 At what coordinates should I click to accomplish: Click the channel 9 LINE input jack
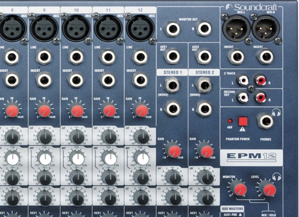tap(44, 57)
